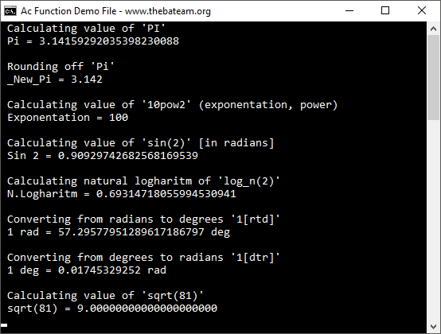
Task: Click the window title text
Action: (x=115, y=11)
